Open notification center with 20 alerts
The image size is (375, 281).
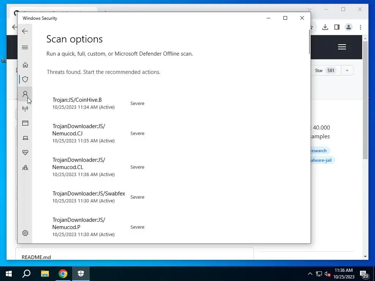(364, 274)
